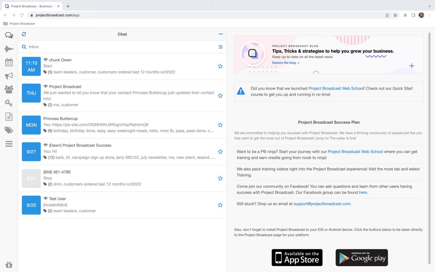Open the Chrome profile avatar
The image size is (435, 272).
(x=421, y=15)
